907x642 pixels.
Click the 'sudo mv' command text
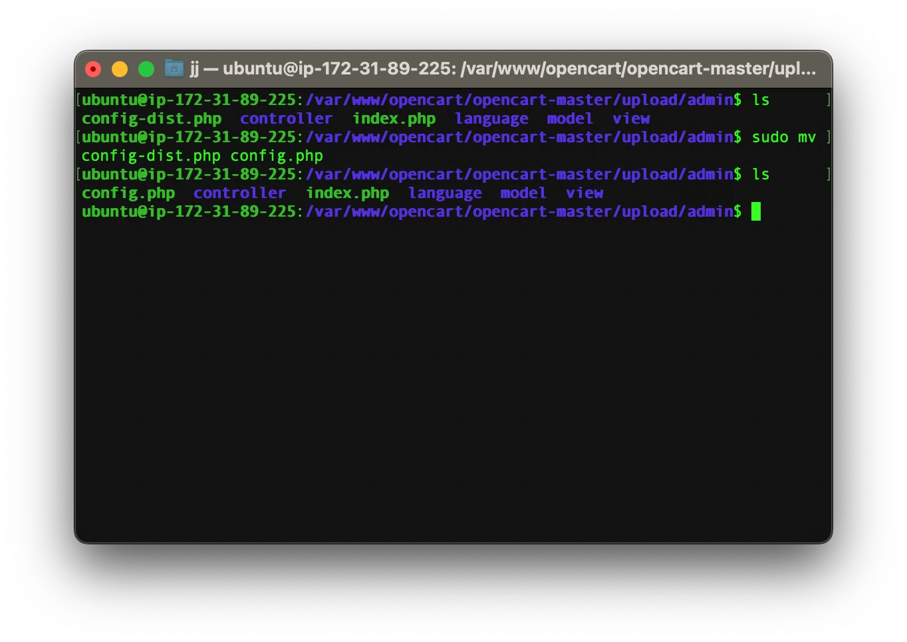[784, 137]
